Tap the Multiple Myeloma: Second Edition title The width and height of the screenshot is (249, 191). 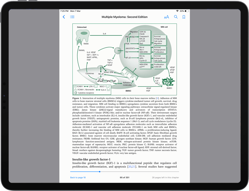tap(124, 17)
